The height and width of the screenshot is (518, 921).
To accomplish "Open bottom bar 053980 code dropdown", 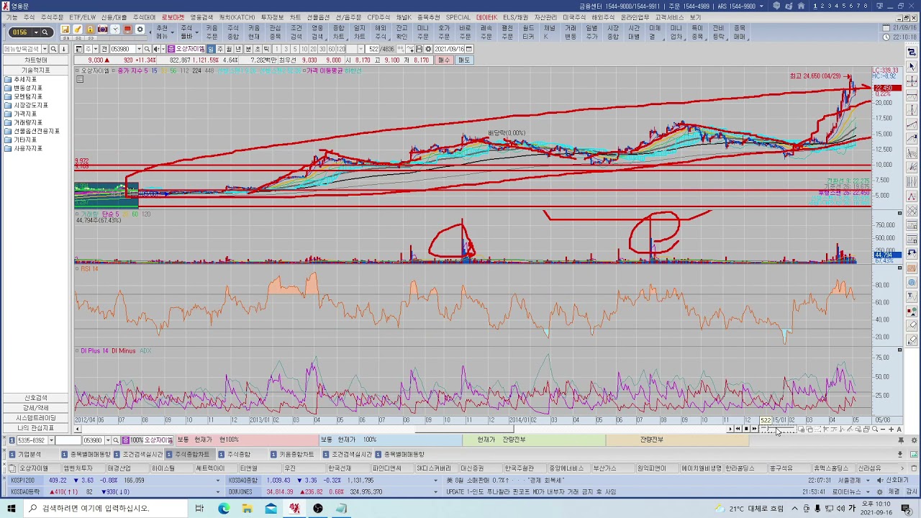I will [x=108, y=440].
